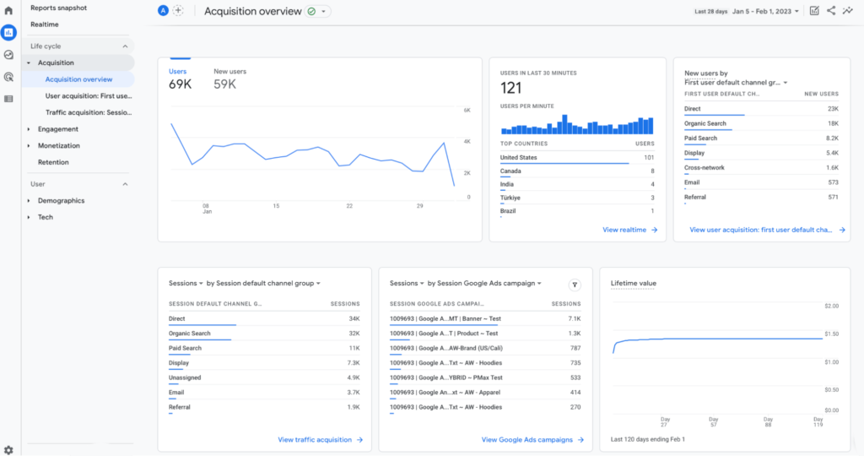The height and width of the screenshot is (456, 864).
Task: Open Traffic acquisition: Session report
Action: click(x=88, y=112)
